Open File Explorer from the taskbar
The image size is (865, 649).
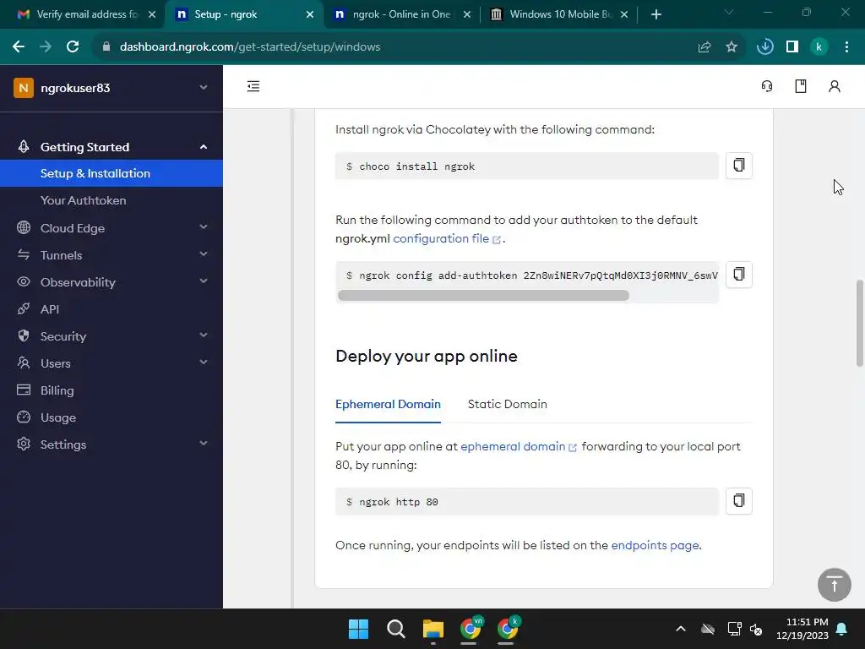(x=433, y=629)
